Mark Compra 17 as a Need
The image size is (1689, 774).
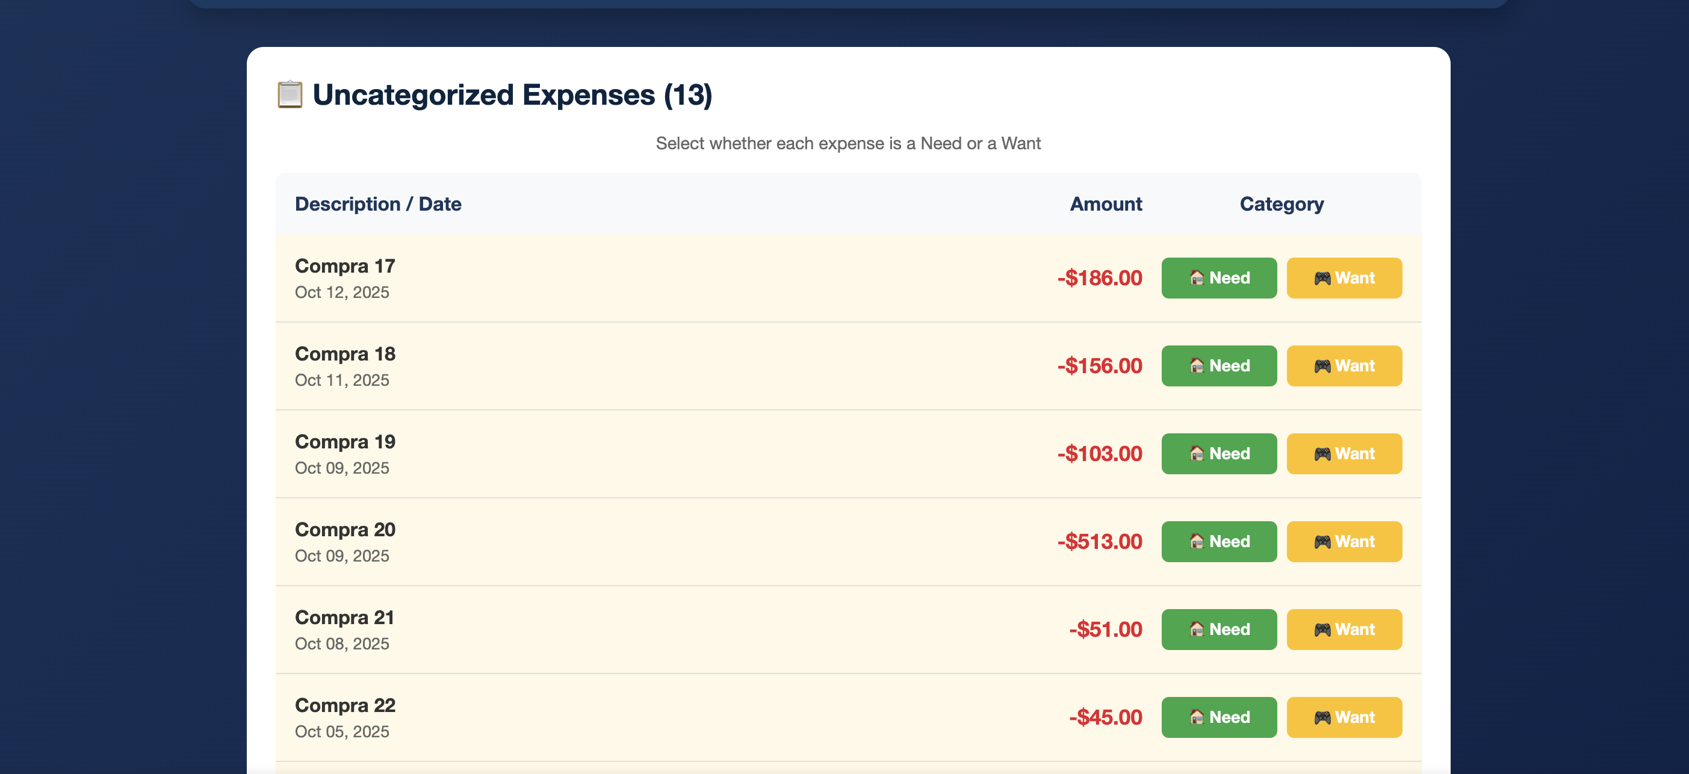point(1219,278)
